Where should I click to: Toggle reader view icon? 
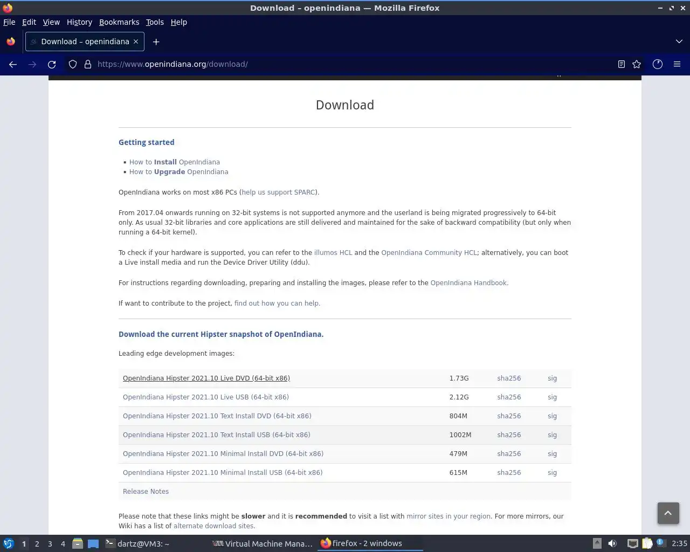click(622, 64)
